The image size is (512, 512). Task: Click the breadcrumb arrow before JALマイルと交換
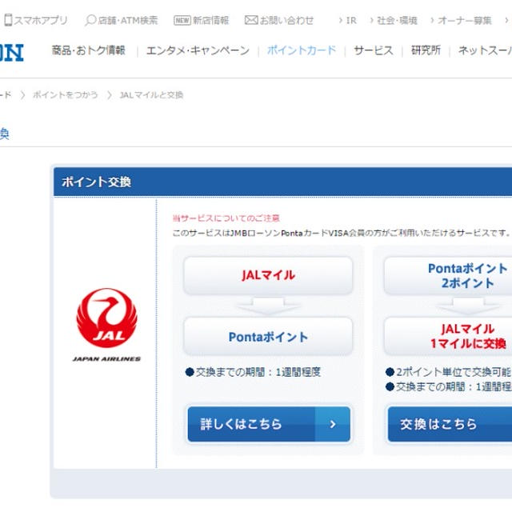pos(109,95)
